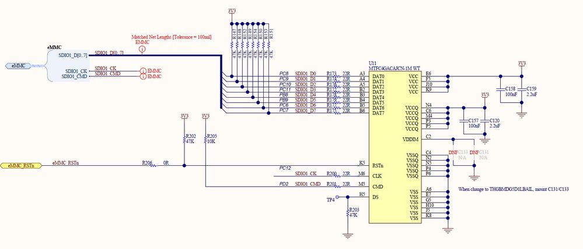
Task: Select the R200 22R resistor on the CLK line
Action: coord(338,176)
